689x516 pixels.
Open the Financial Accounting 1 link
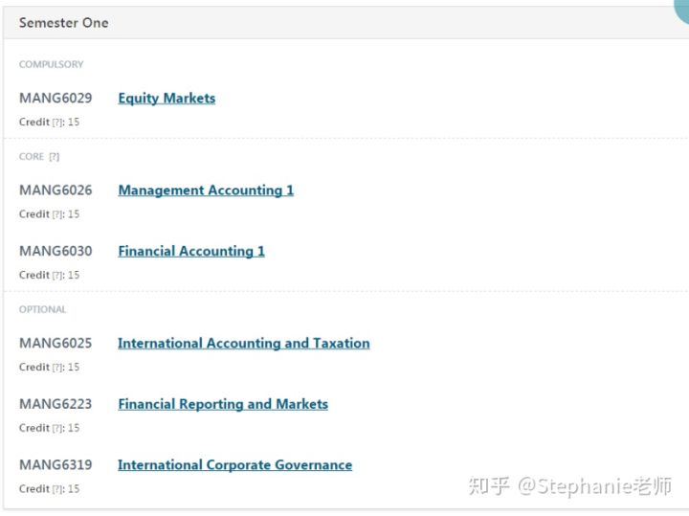tap(191, 251)
